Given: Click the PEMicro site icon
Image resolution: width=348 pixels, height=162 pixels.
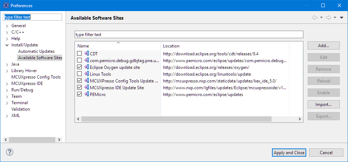Looking at the screenshot, I should coord(86,94).
